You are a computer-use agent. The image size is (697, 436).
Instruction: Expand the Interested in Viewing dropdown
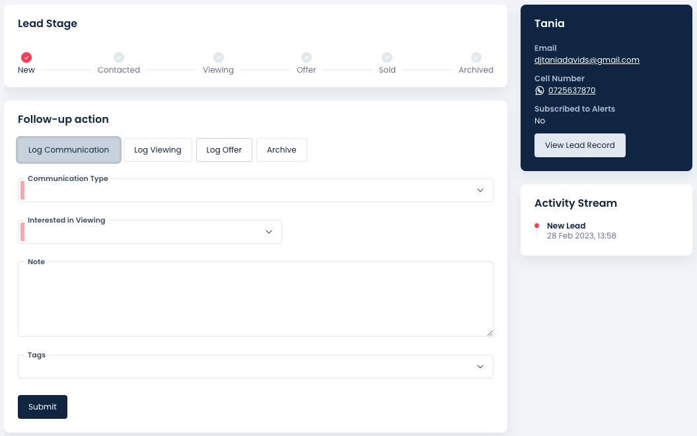(150, 232)
